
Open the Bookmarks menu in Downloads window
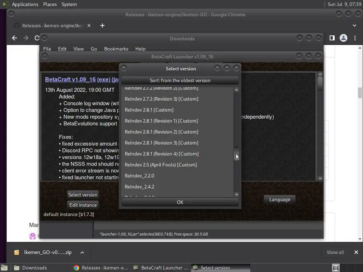tap(116, 49)
